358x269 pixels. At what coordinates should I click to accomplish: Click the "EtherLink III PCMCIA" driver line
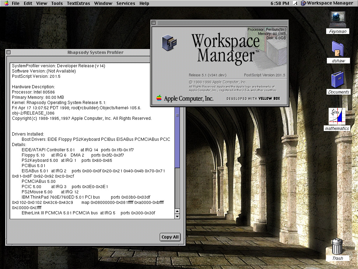[x=88, y=213]
